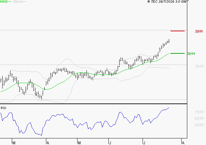Image resolution: width=206 pixels, height=145 pixels.
Task: Select the first J month marker
Action: tap(110, 143)
